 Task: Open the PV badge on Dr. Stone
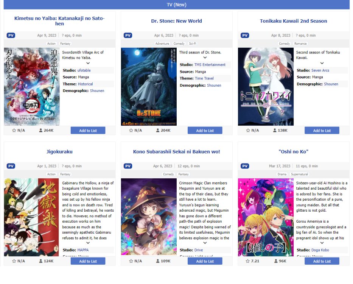[128, 35]
